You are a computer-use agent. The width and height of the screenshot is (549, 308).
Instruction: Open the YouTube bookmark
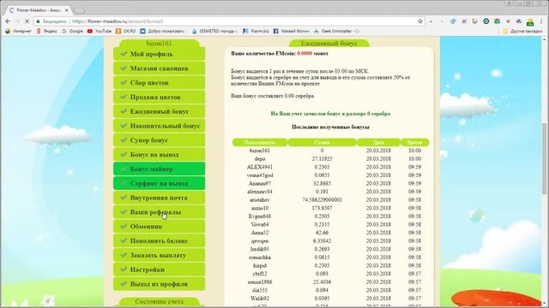(100, 31)
